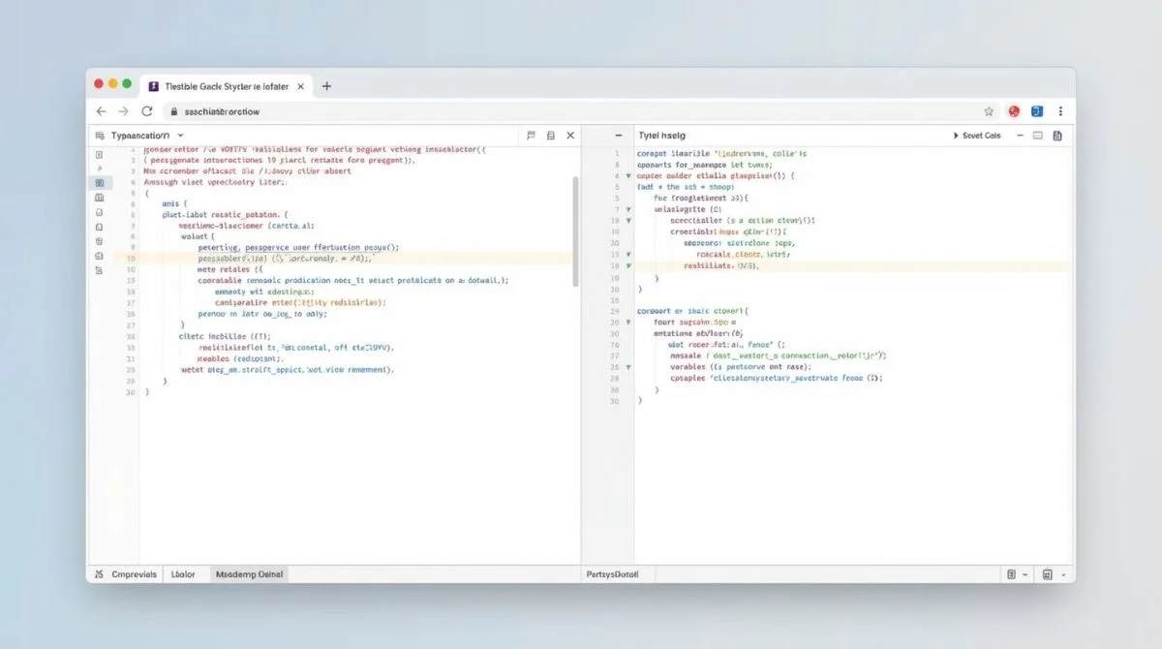Reload the page with the refresh icon
Image resolution: width=1162 pixels, height=649 pixels.
pyautogui.click(x=147, y=111)
